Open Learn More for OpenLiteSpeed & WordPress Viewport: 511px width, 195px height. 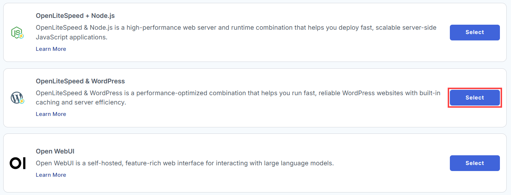coord(51,114)
